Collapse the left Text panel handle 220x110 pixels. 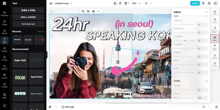(x=47, y=55)
